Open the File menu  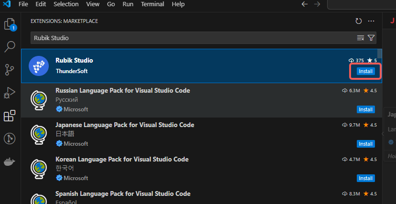coord(23,4)
